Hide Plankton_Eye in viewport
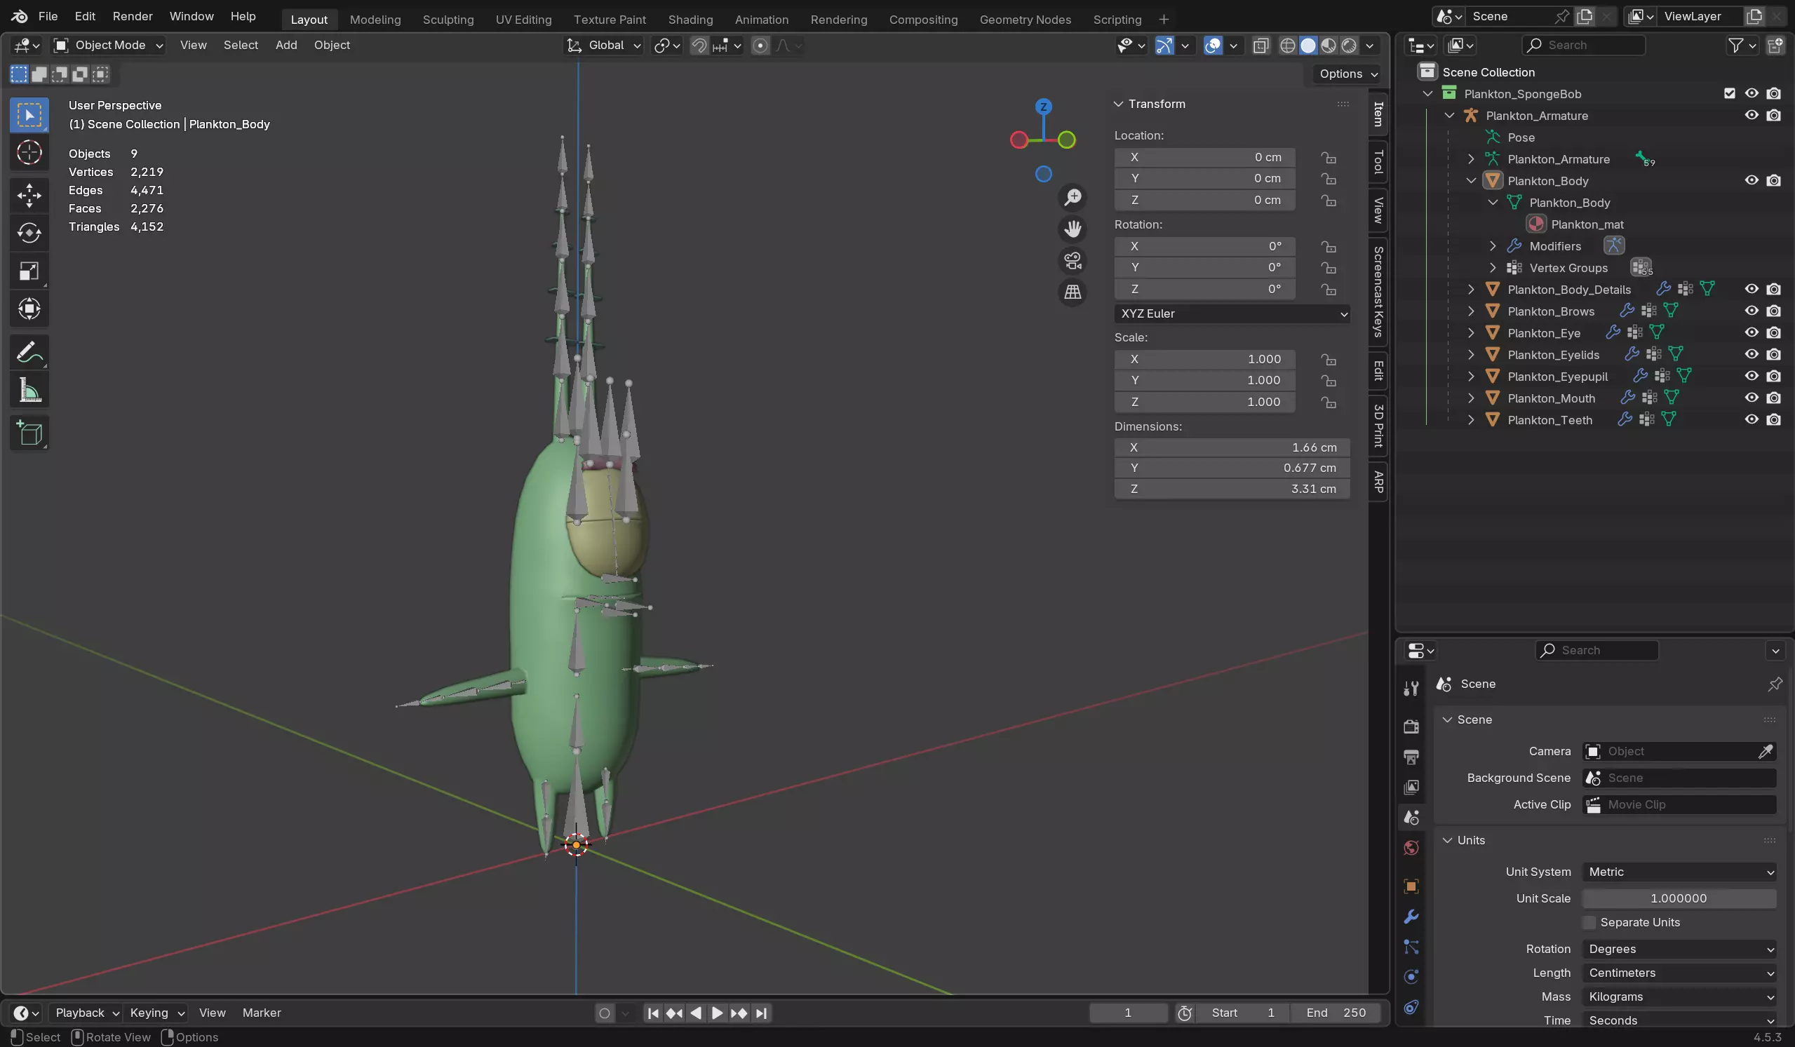Image resolution: width=1795 pixels, height=1047 pixels. tap(1751, 332)
